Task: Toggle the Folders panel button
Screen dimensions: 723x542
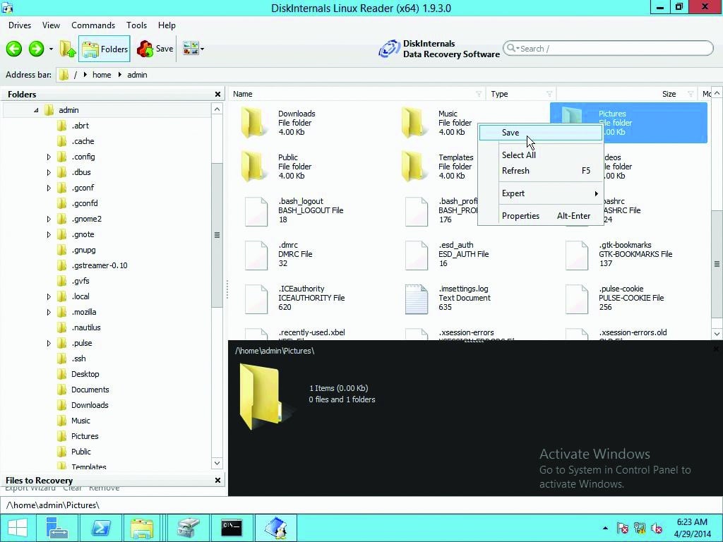Action: pyautogui.click(x=105, y=49)
